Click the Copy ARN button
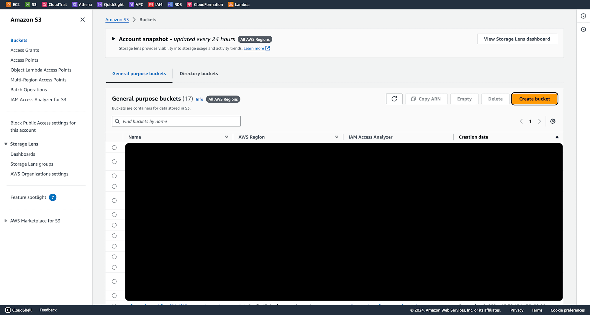590x315 pixels. pos(426,99)
